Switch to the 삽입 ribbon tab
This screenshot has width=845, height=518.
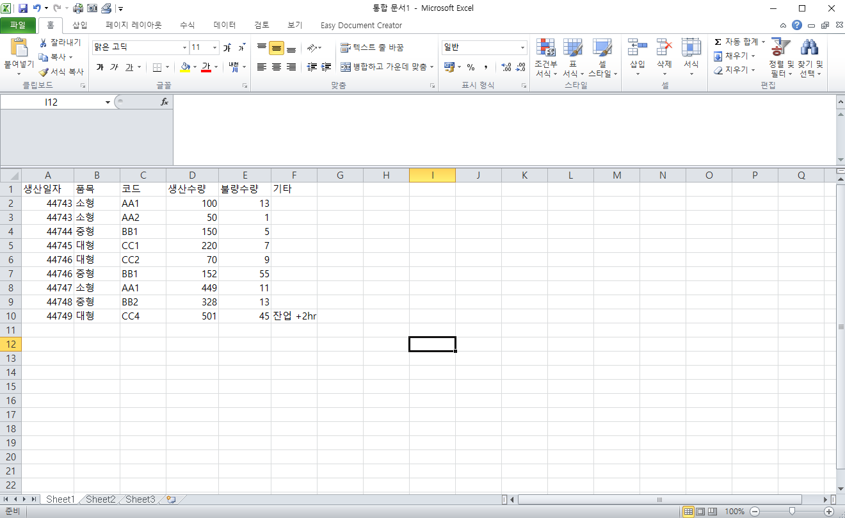tap(80, 26)
